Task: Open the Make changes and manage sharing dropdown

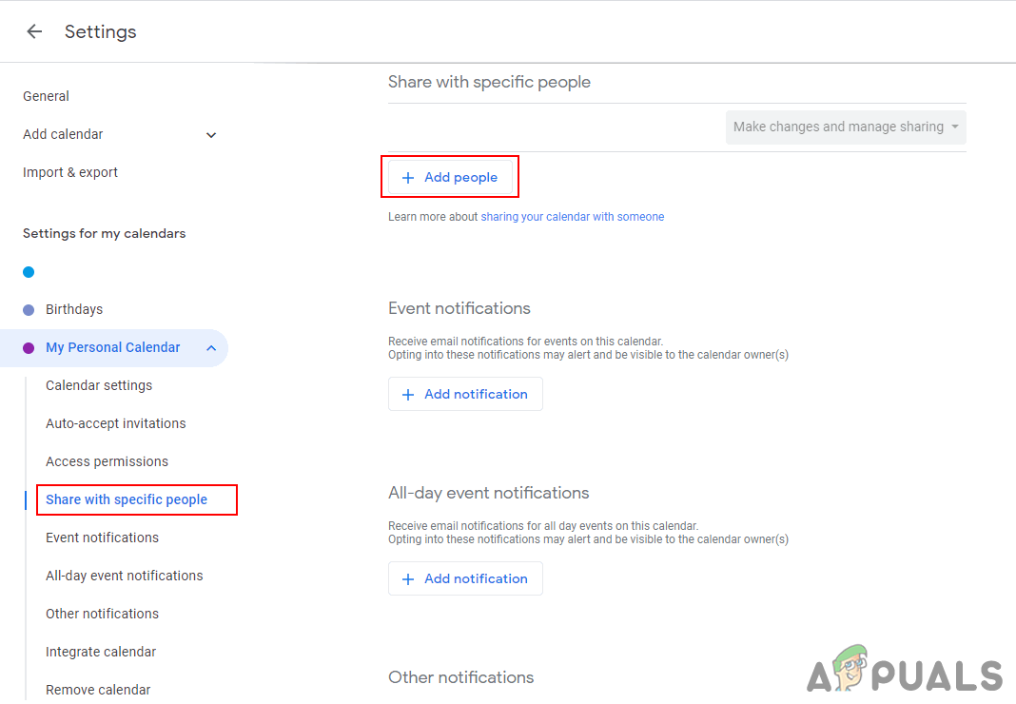Action: 845,127
